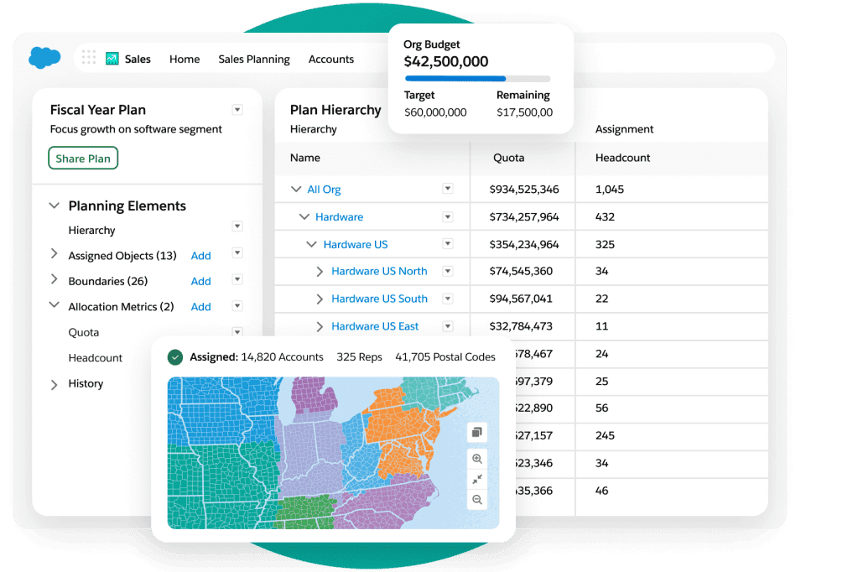Select the green Sales app icon
858x572 pixels.
[112, 59]
